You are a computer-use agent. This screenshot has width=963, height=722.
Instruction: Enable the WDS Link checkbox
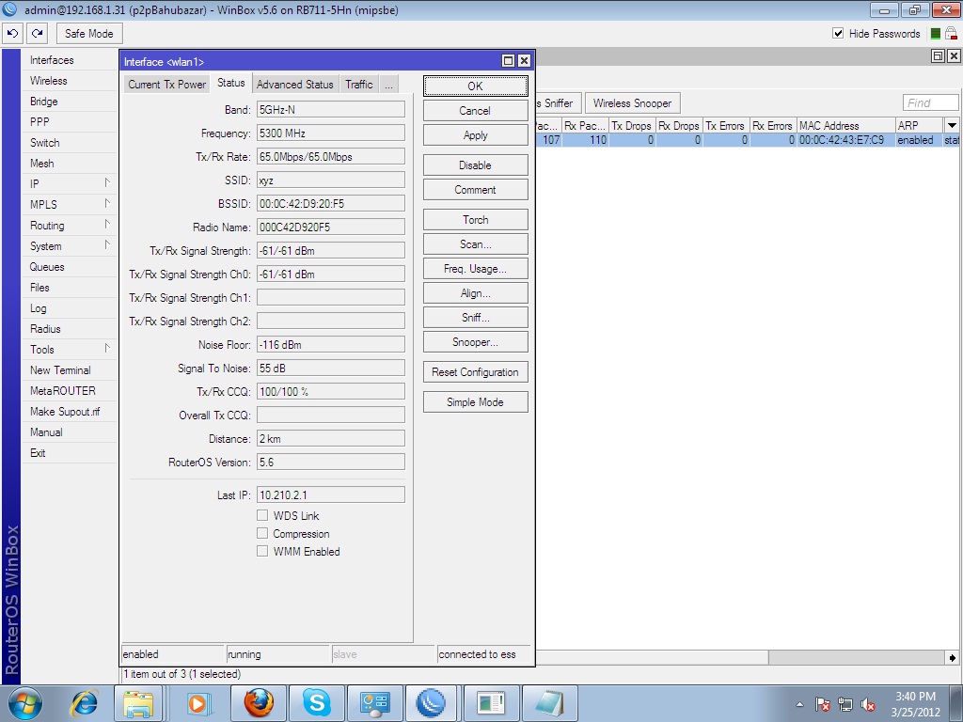click(262, 515)
